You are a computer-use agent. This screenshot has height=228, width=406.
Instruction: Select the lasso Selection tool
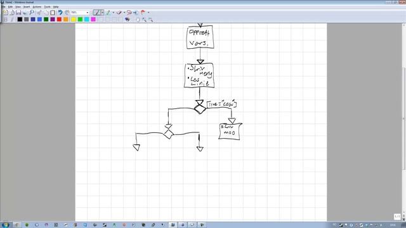pyautogui.click(x=129, y=13)
